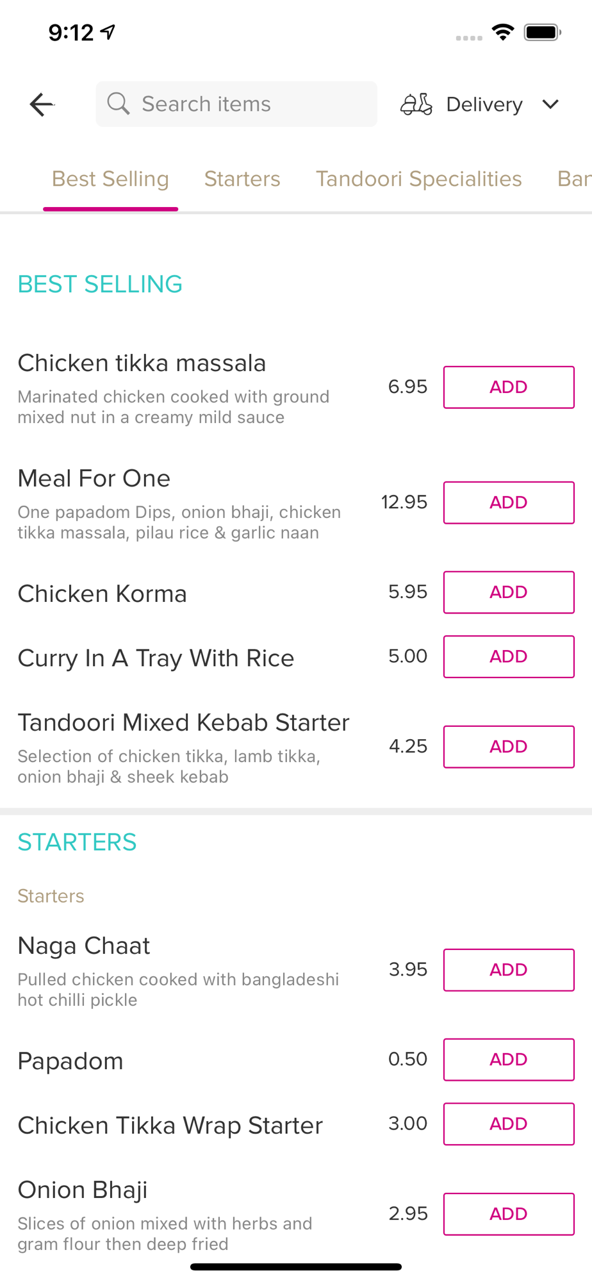The image size is (592, 1282).
Task: Add Meal For One to order
Action: [509, 503]
